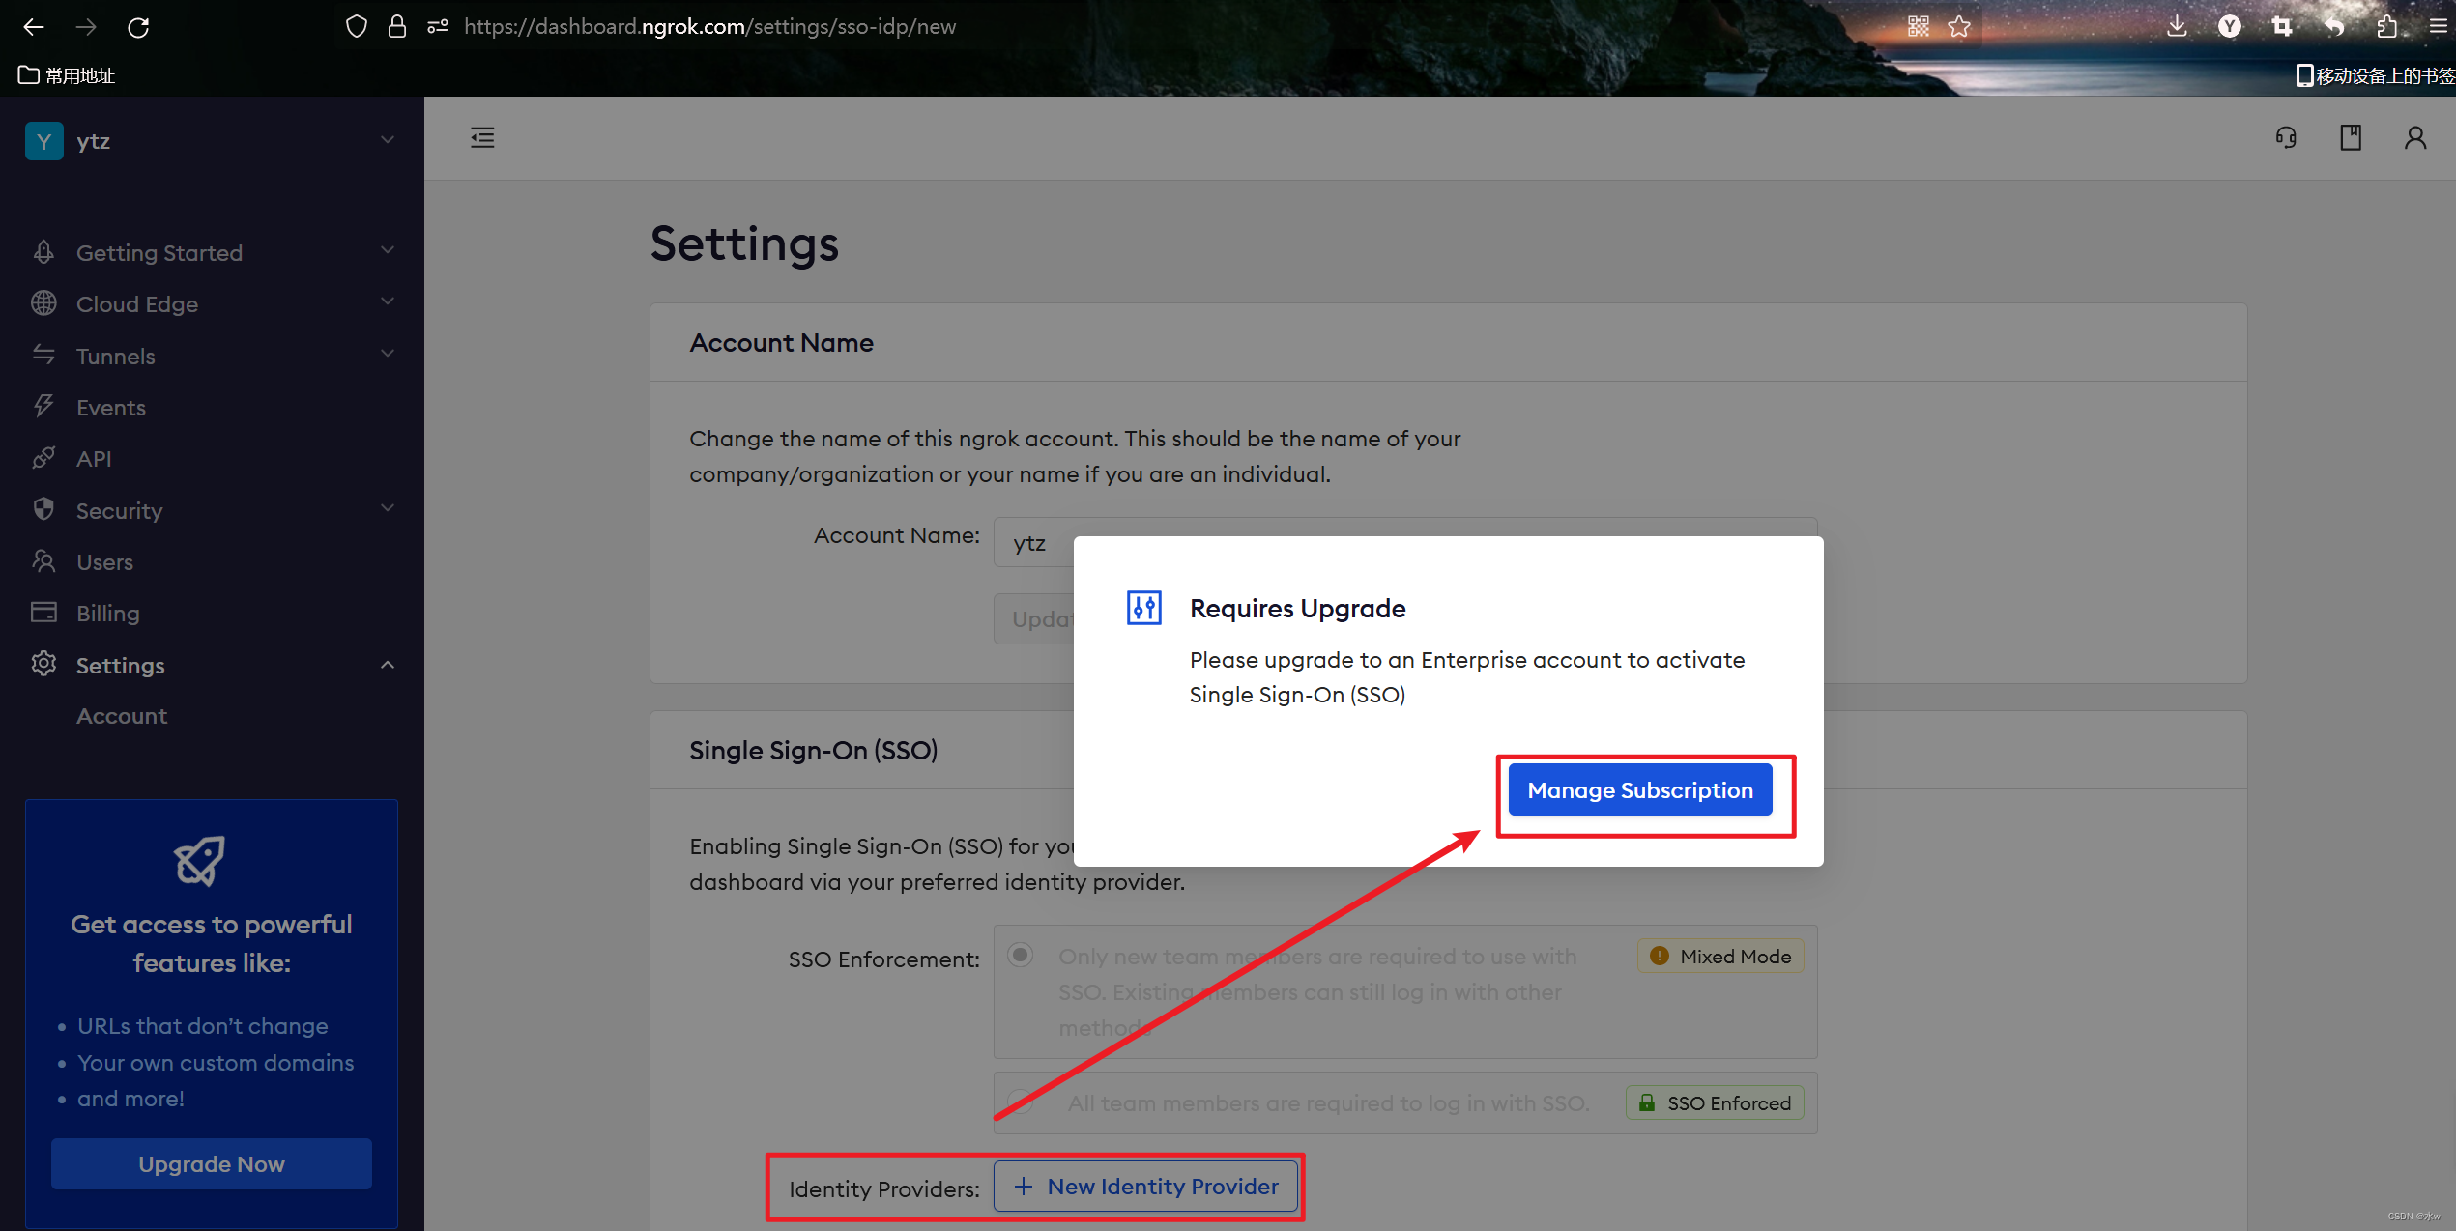Select the SSO Enforced radio option

click(1020, 1102)
